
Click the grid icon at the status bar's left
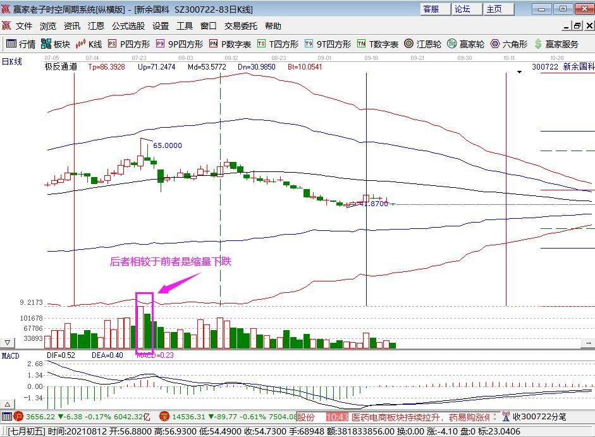pyautogui.click(x=6, y=417)
